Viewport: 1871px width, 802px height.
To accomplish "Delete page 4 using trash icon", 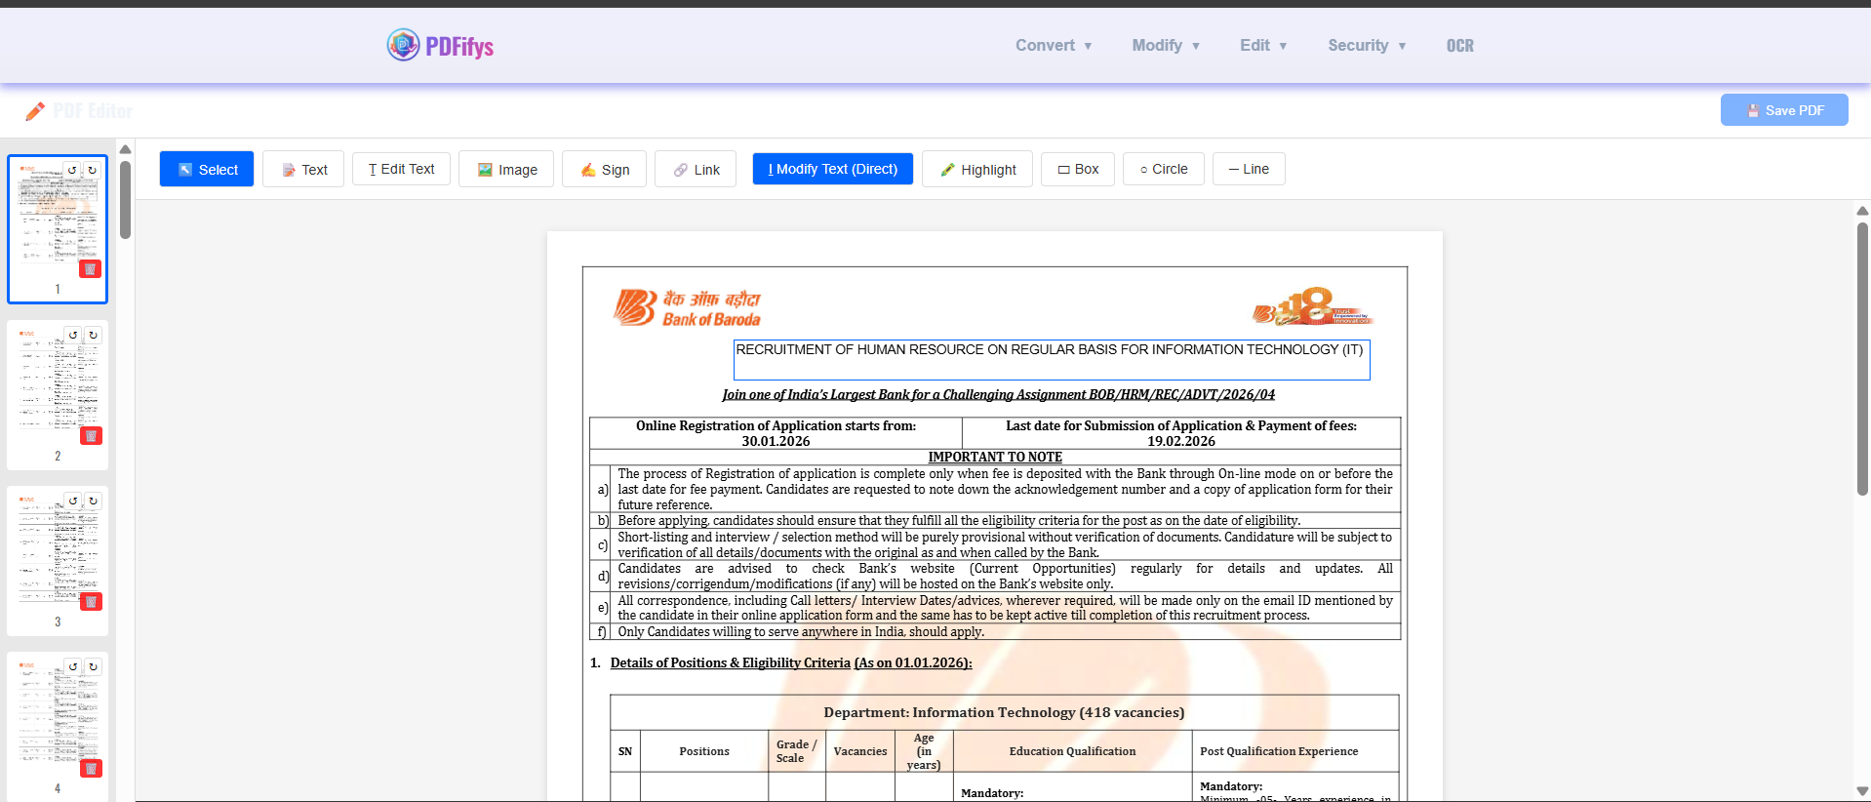I will (91, 769).
